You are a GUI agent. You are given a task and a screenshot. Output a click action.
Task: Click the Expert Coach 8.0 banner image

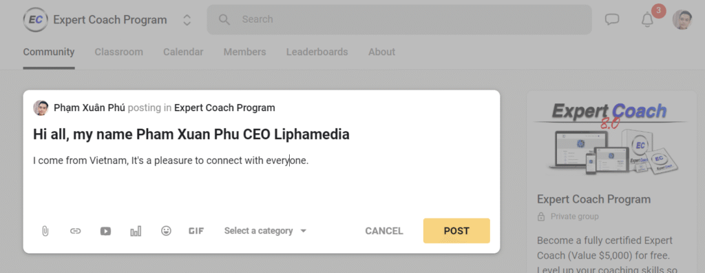[610, 139]
